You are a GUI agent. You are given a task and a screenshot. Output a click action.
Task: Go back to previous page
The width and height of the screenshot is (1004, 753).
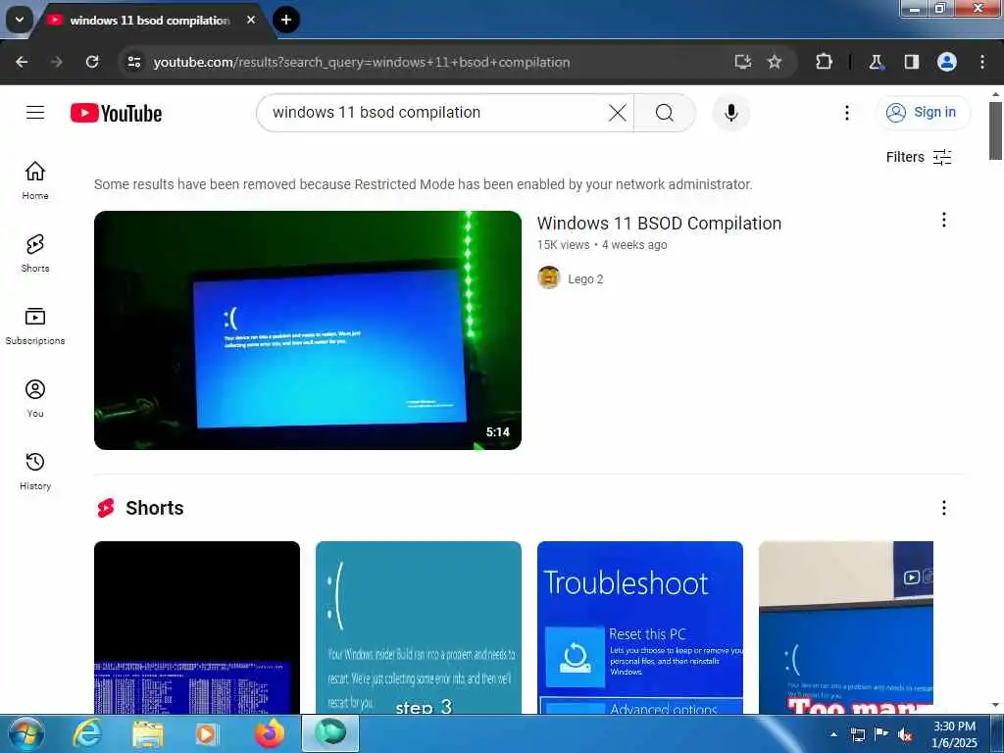22,62
